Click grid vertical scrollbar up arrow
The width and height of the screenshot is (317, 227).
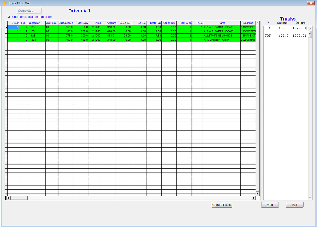click(x=258, y=23)
